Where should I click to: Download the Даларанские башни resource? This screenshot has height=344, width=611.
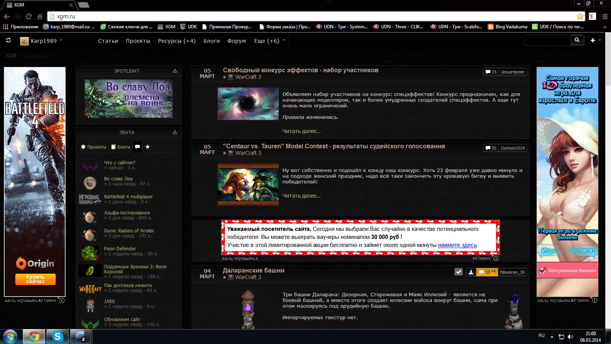(471, 272)
